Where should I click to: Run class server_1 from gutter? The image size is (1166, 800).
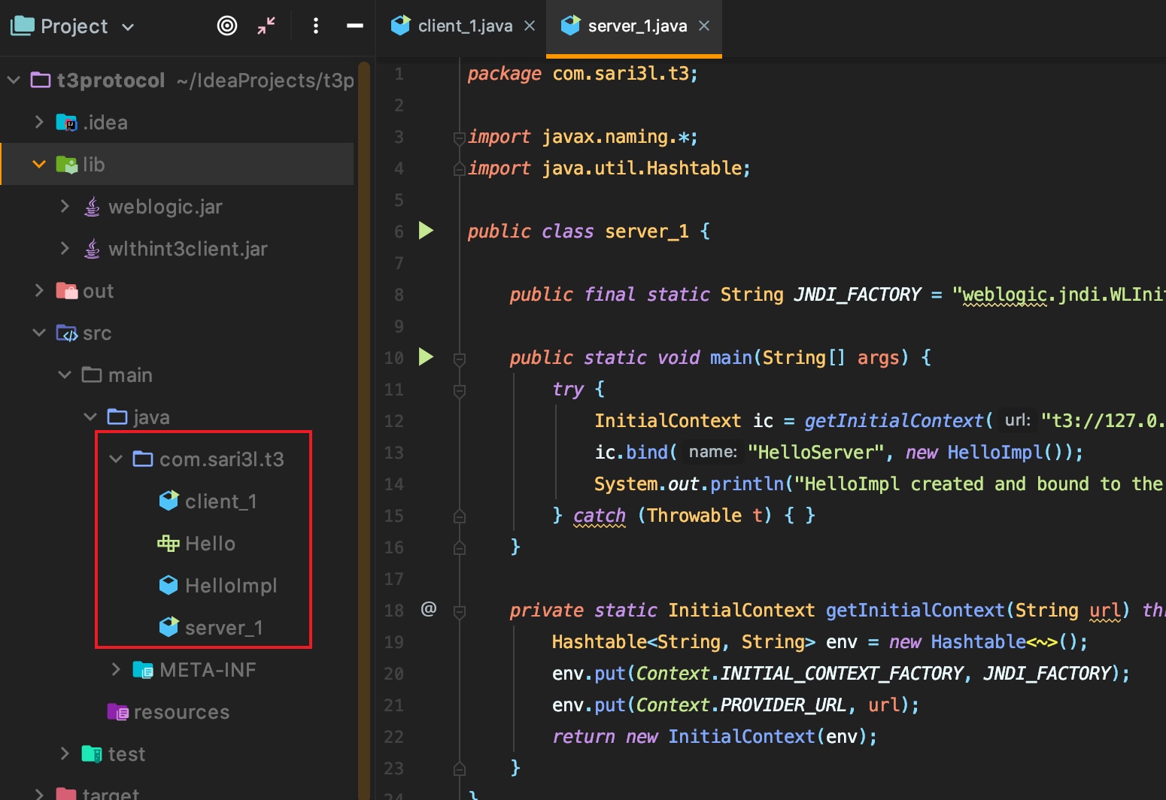click(426, 230)
